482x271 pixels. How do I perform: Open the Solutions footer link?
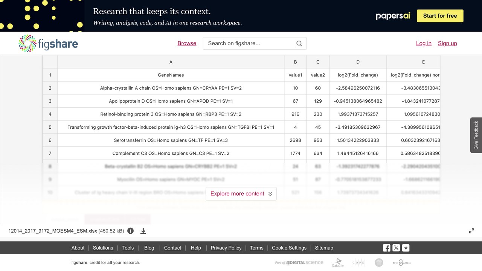tap(103, 248)
